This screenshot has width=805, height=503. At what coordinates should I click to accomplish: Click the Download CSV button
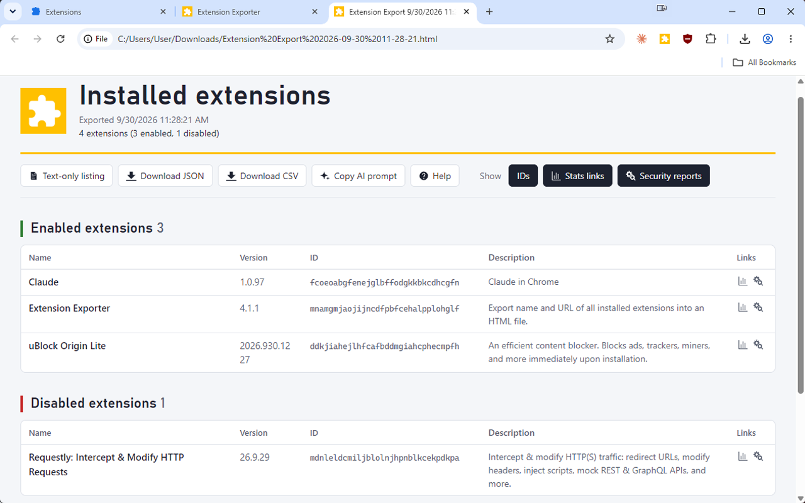click(x=262, y=176)
